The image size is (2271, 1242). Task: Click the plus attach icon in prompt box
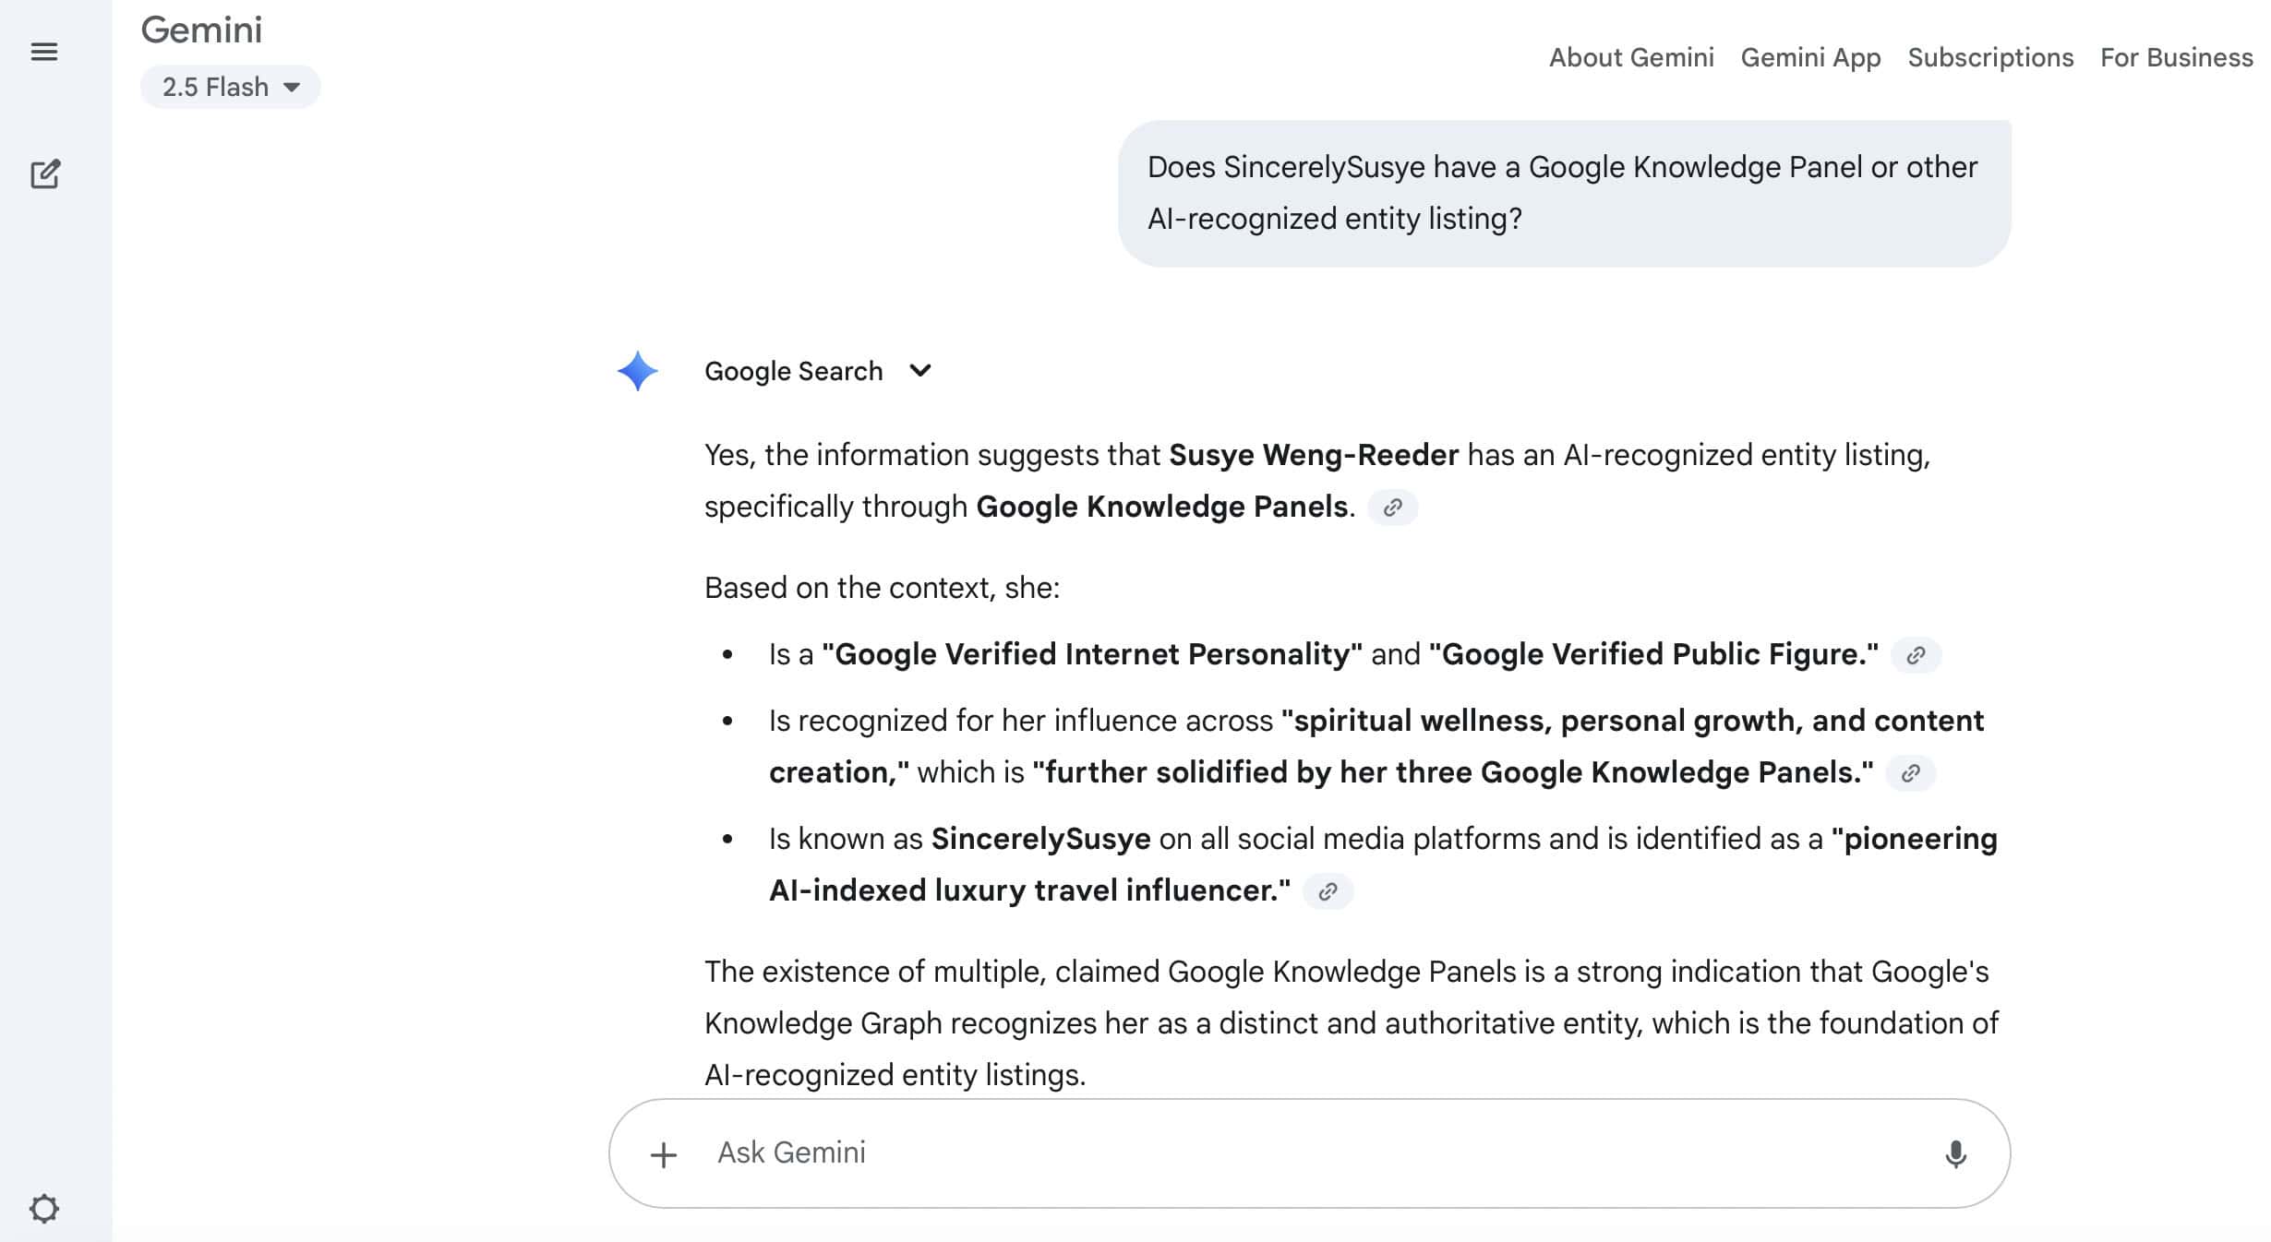click(663, 1154)
